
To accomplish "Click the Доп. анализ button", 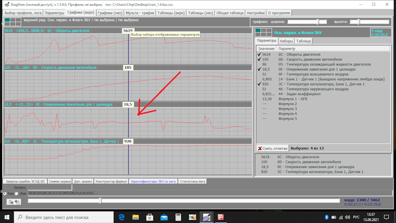I will [83, 181].
